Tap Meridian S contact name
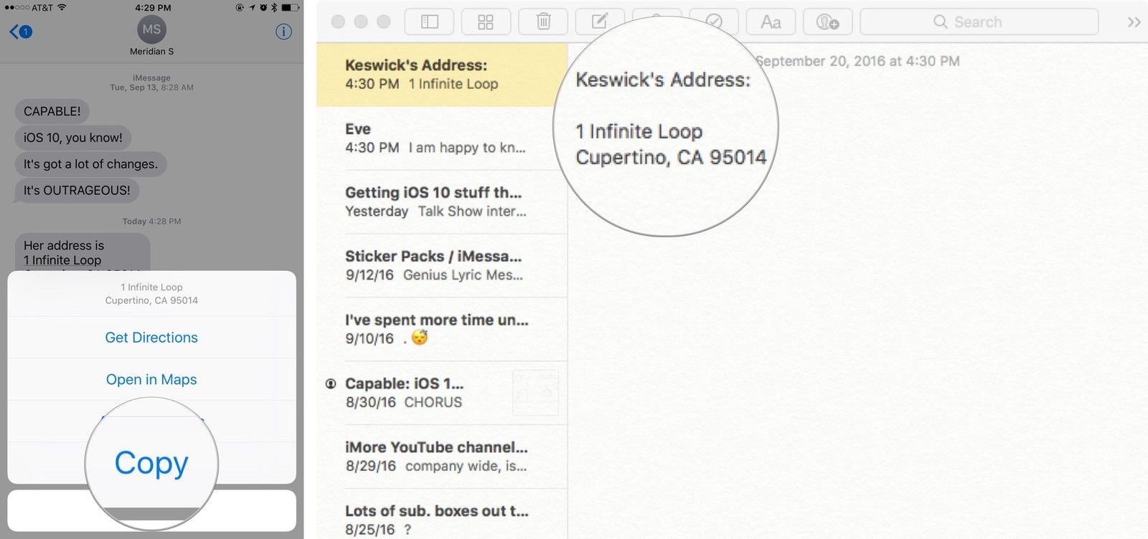Image resolution: width=1148 pixels, height=539 pixels. (151, 52)
